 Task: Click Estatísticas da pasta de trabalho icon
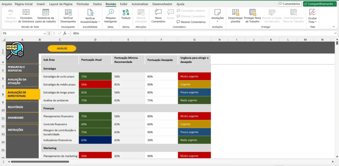[x=46, y=16]
